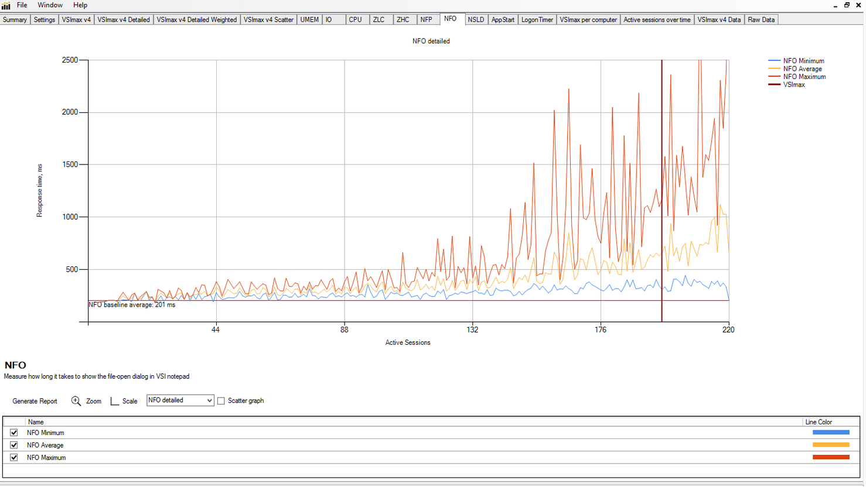This screenshot has height=487, width=866.
Task: Click the Active Sessions axis label
Action: pos(408,342)
